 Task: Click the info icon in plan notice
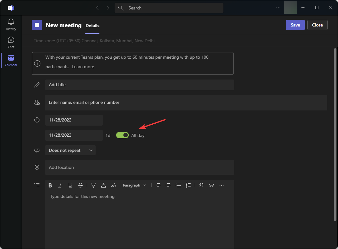tap(37, 63)
